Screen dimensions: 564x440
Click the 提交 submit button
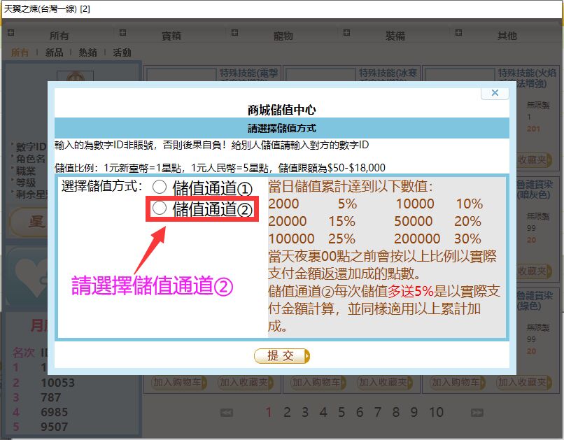(x=281, y=356)
